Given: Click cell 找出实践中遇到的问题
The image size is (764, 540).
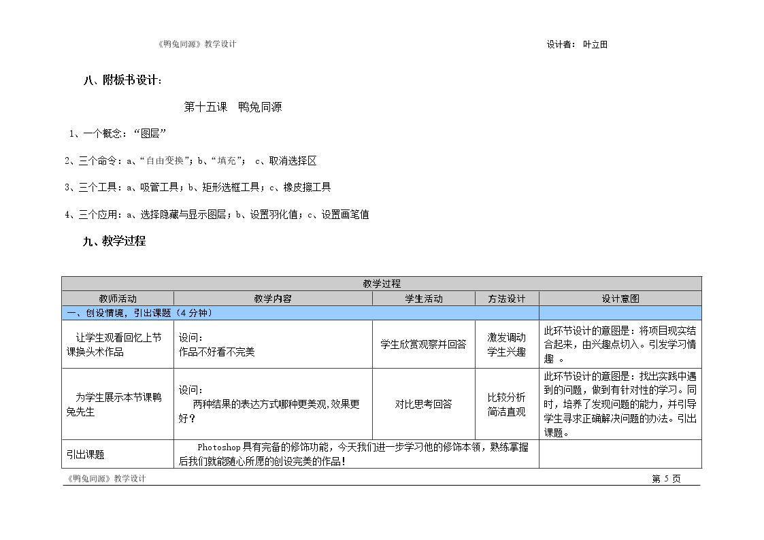Looking at the screenshot, I should (620, 404).
